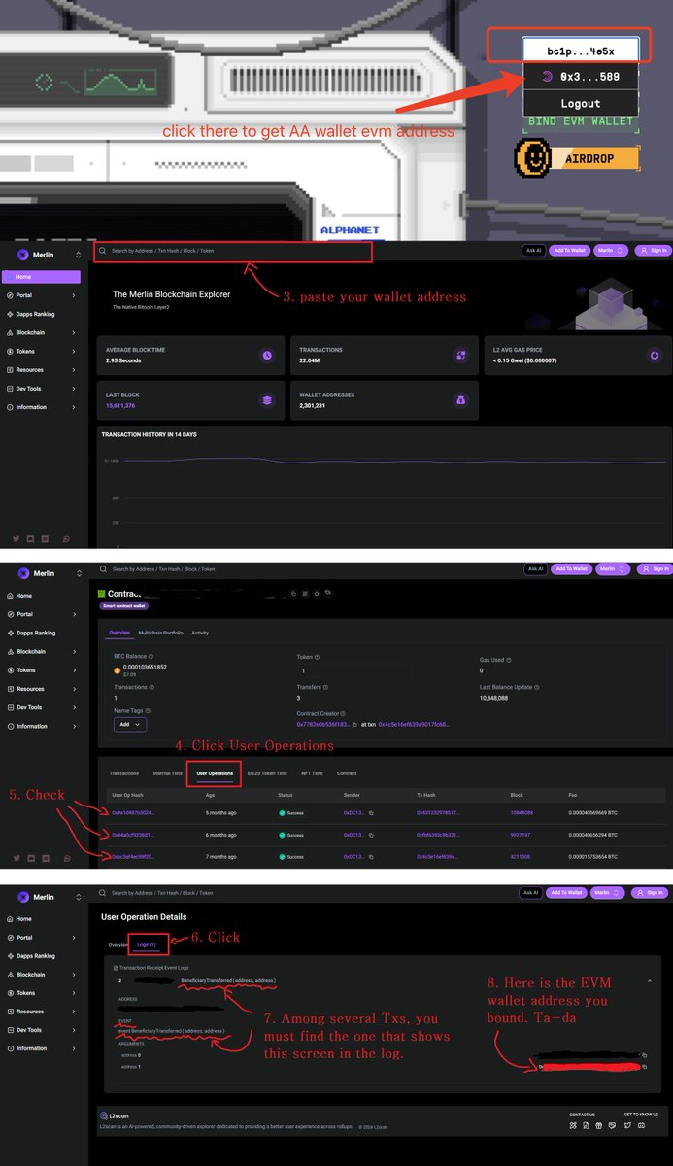The height and width of the screenshot is (1166, 673).
Task: Click the gauge icon on the L2 Avg Gas Price card
Action: click(655, 356)
